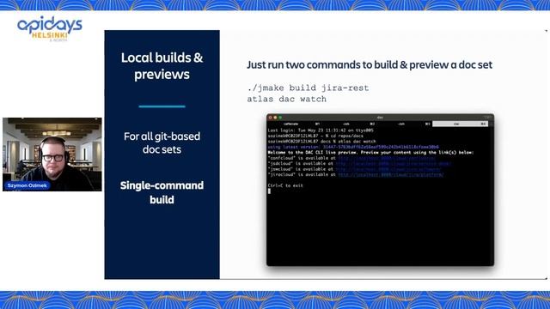The height and width of the screenshot is (309, 550).
Task: Close the terminal window with red button
Action: click(x=270, y=118)
